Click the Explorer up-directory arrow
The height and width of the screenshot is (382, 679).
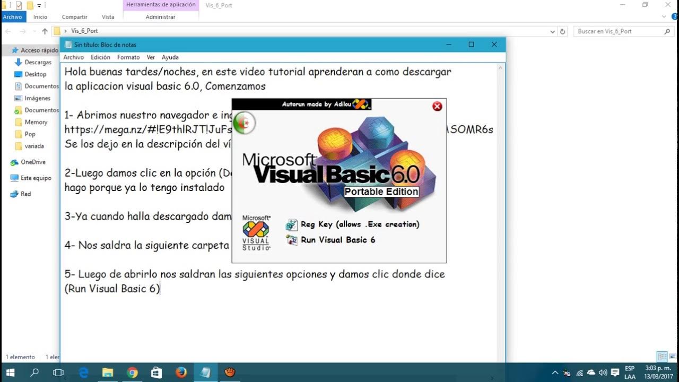point(45,31)
